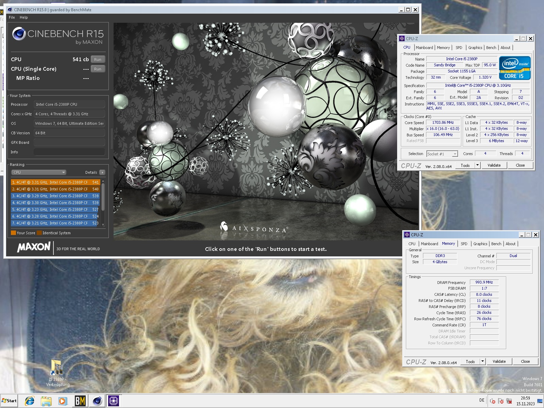Open Internet Explorer from the taskbar
The image size is (544, 408).
pyautogui.click(x=29, y=401)
